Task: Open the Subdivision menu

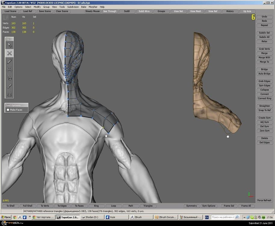Action: [x=72, y=7]
